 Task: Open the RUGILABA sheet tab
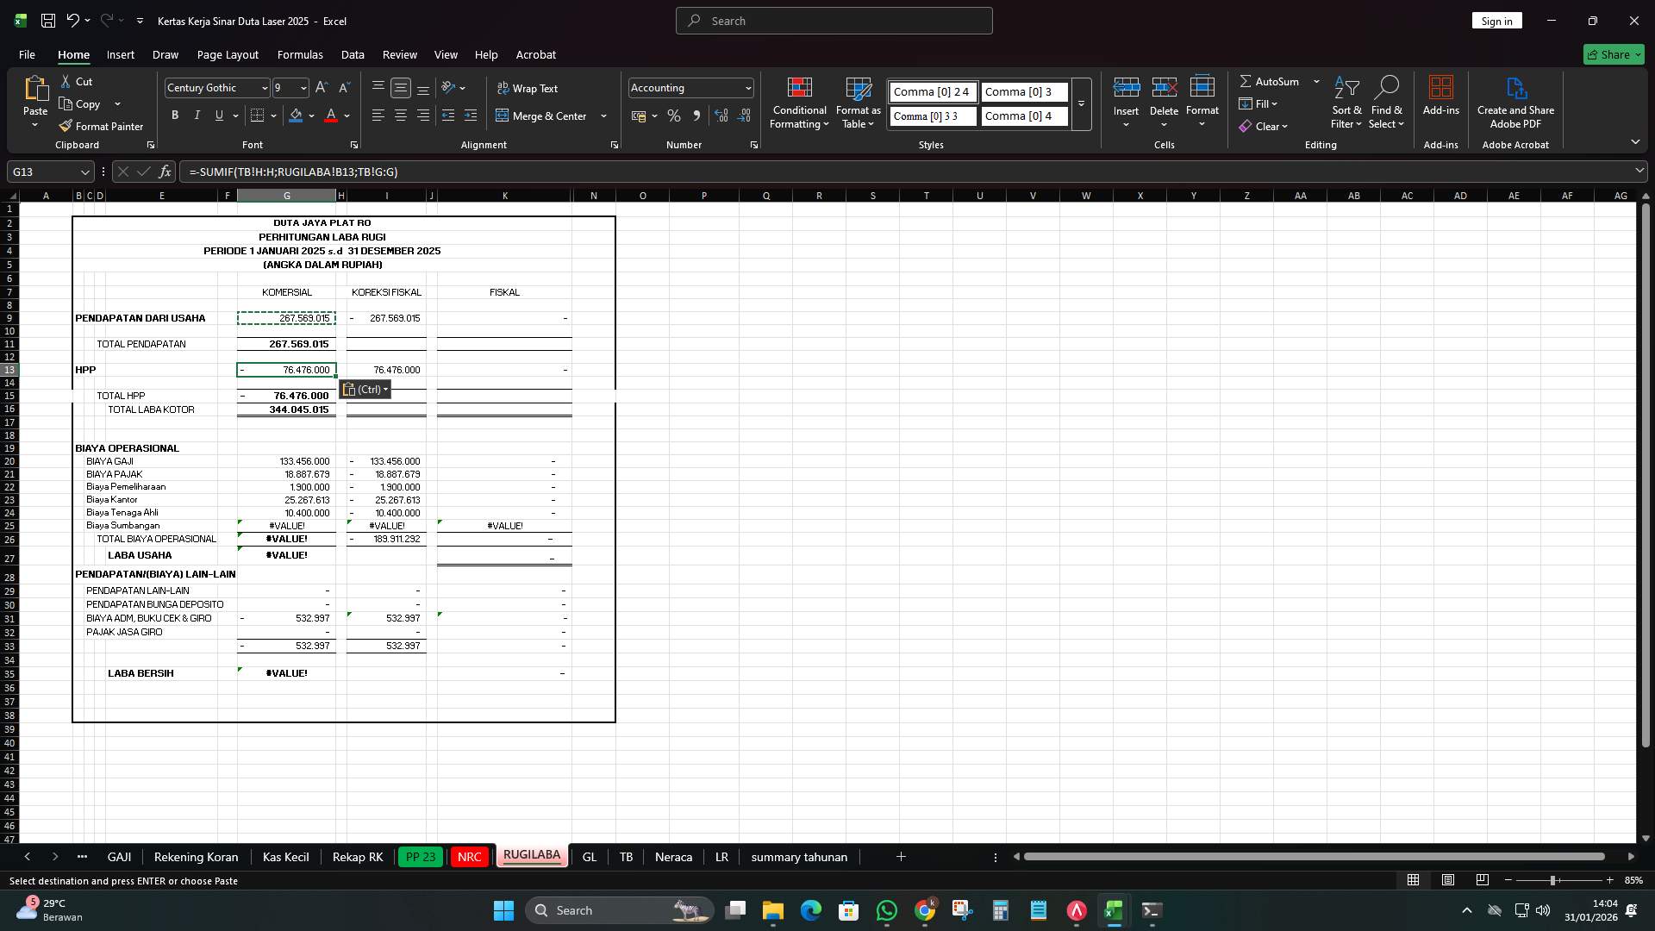[532, 856]
